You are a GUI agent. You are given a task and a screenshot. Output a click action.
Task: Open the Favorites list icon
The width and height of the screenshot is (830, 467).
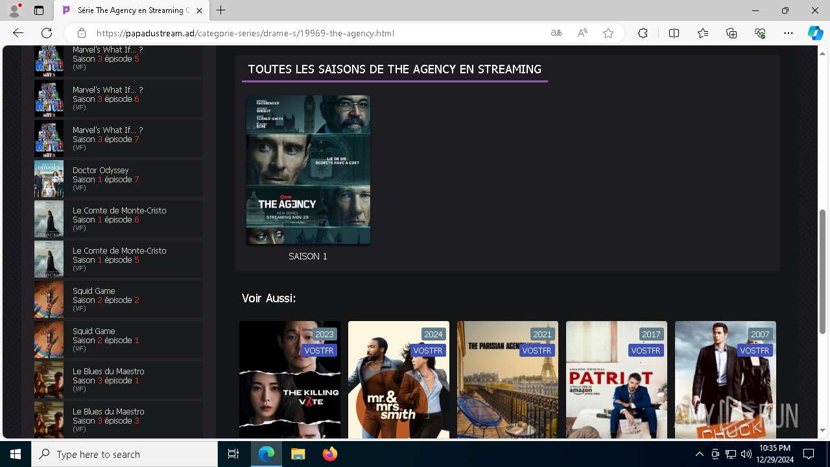tap(703, 33)
